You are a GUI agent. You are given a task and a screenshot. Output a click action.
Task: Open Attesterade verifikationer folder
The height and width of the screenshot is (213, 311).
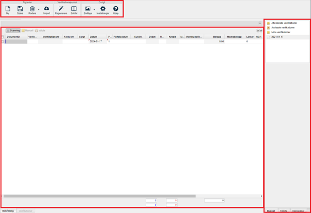[284, 23]
